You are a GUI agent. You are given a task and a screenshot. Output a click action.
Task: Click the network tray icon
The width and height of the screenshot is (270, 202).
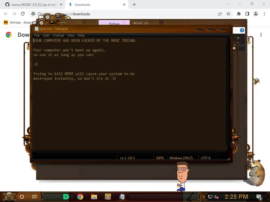[210, 197]
